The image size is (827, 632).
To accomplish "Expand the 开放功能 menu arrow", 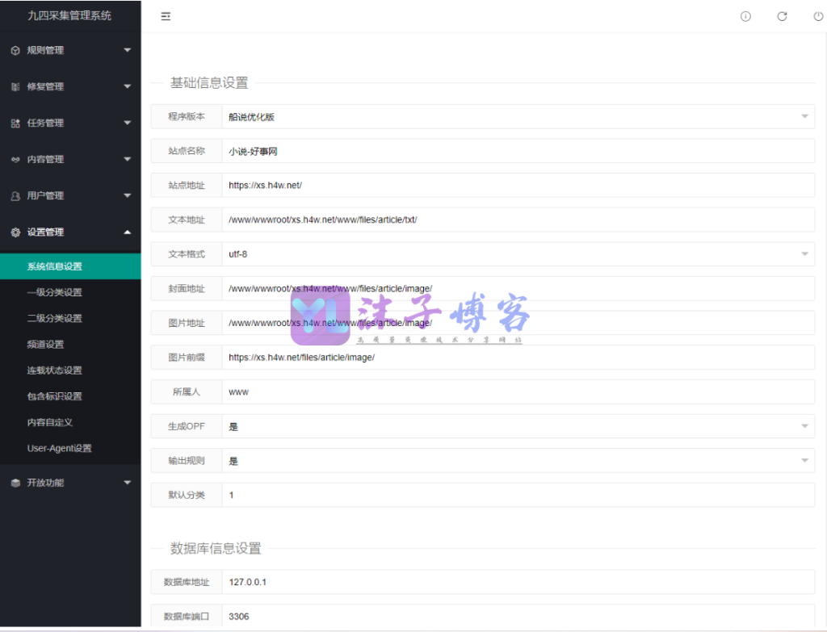I will [x=127, y=483].
